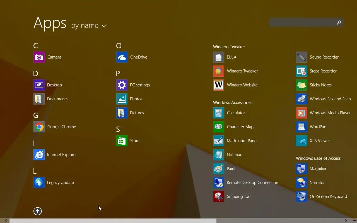Click the scrollbar left arrow
The image size is (357, 223).
pos(6,221)
